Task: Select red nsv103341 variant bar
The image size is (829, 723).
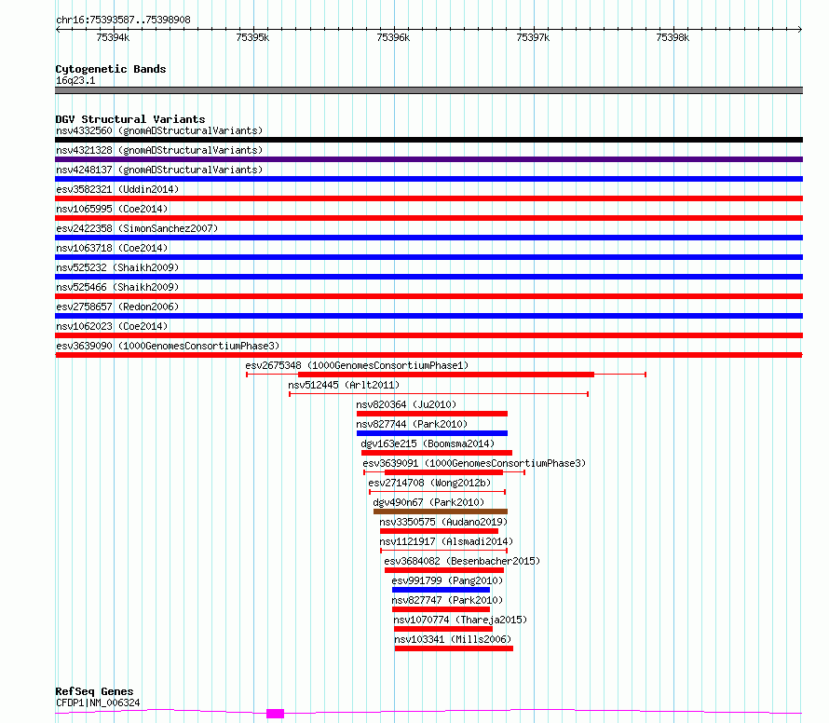Action: [x=454, y=648]
